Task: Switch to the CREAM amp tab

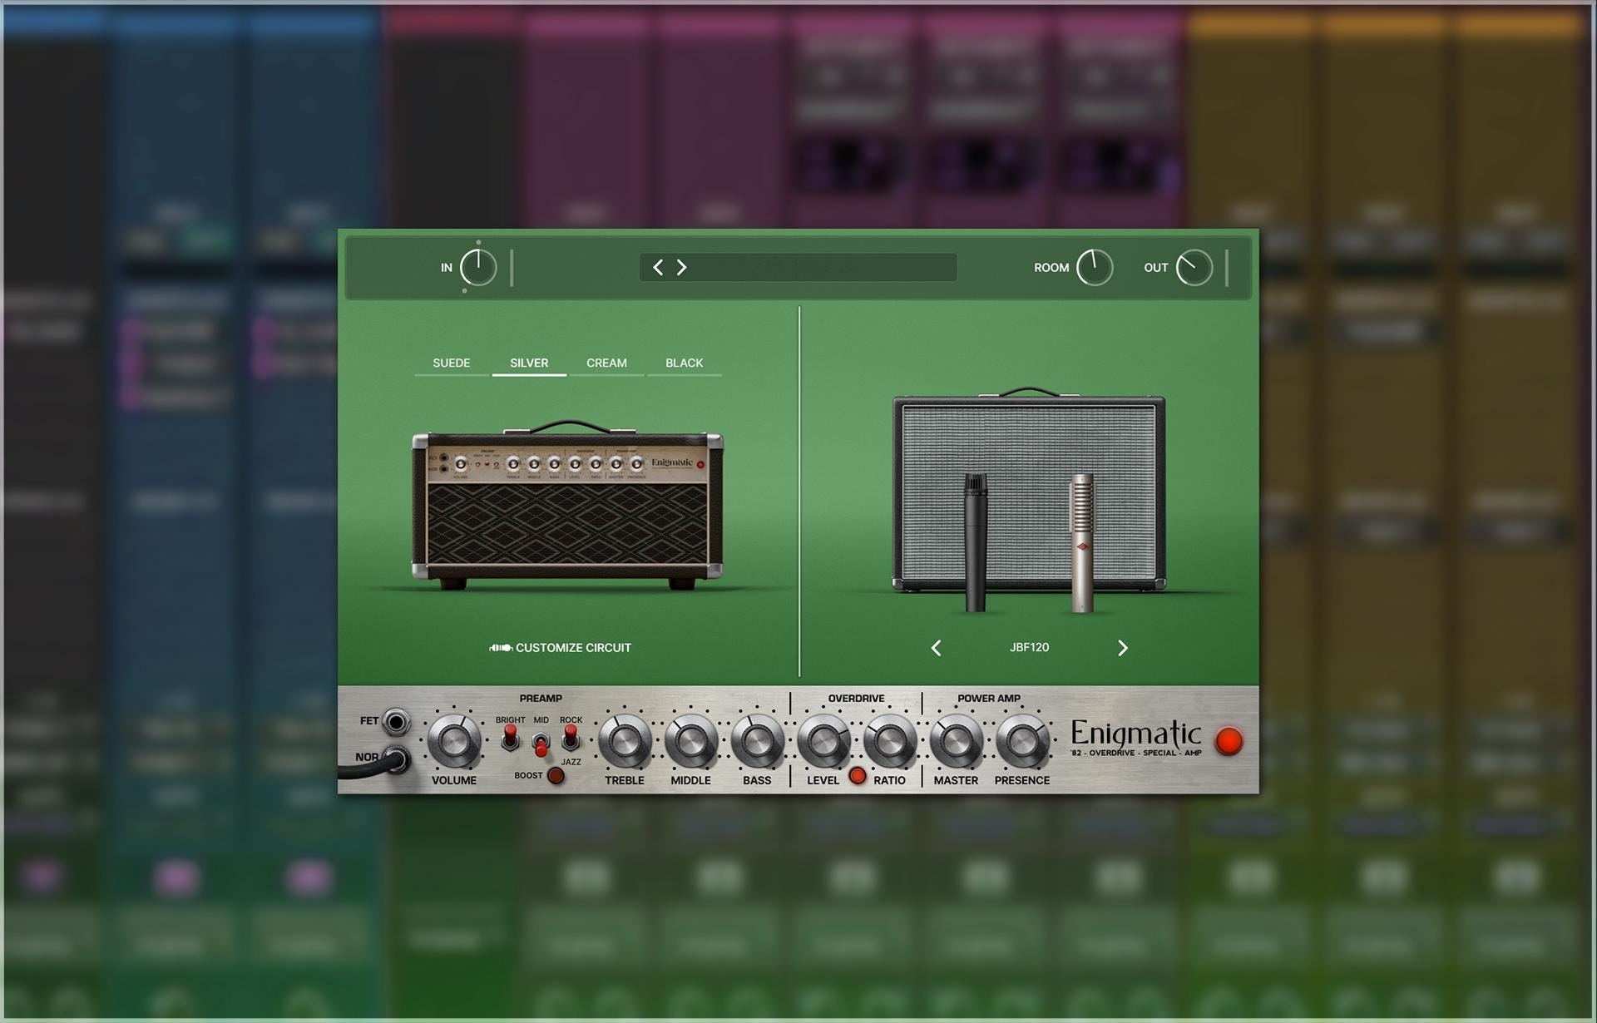Action: 606,363
